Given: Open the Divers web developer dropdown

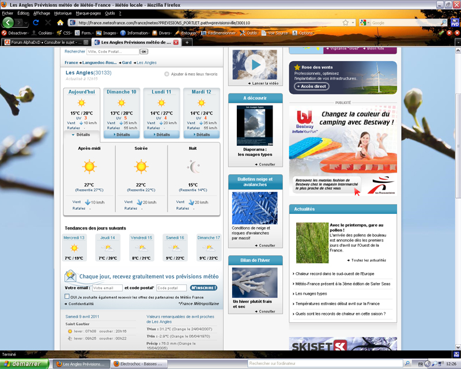Looking at the screenshot, I should tap(162, 33).
